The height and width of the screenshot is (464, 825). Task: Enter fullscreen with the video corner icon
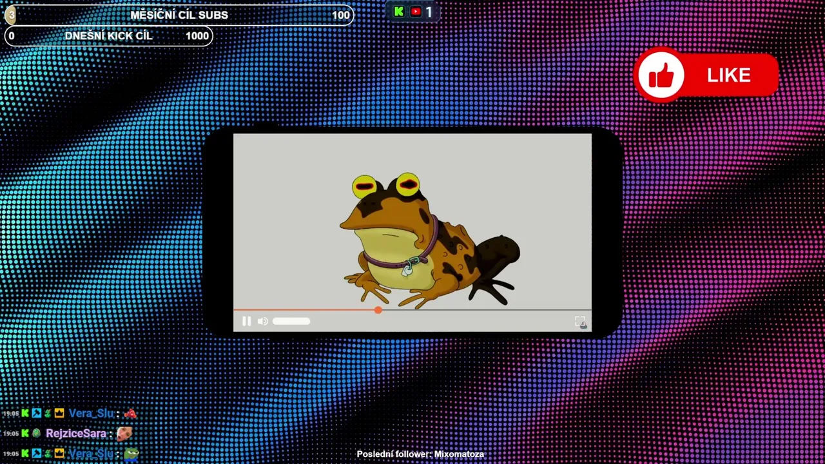click(x=580, y=322)
